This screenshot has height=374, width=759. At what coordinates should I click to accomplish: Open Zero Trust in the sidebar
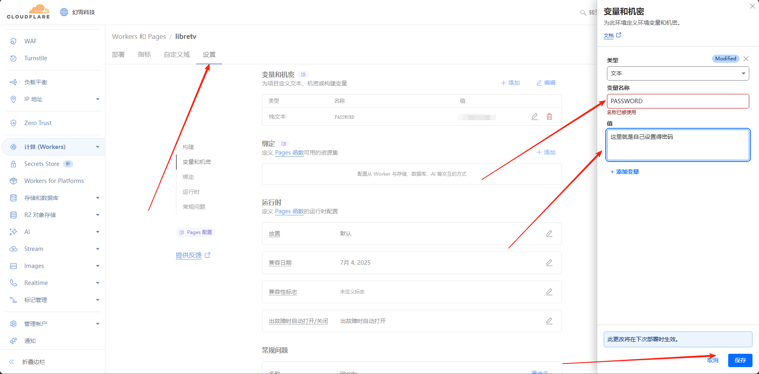(x=38, y=123)
